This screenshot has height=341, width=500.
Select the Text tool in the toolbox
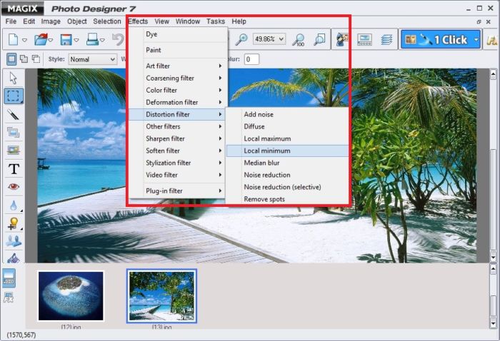[13, 169]
